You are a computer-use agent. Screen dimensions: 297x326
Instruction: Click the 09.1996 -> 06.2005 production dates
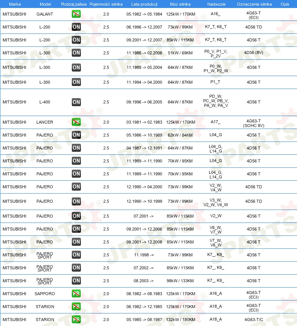(144, 102)
